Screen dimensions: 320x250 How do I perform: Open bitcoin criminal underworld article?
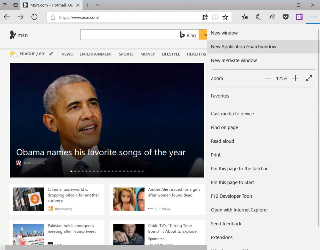click(x=73, y=195)
